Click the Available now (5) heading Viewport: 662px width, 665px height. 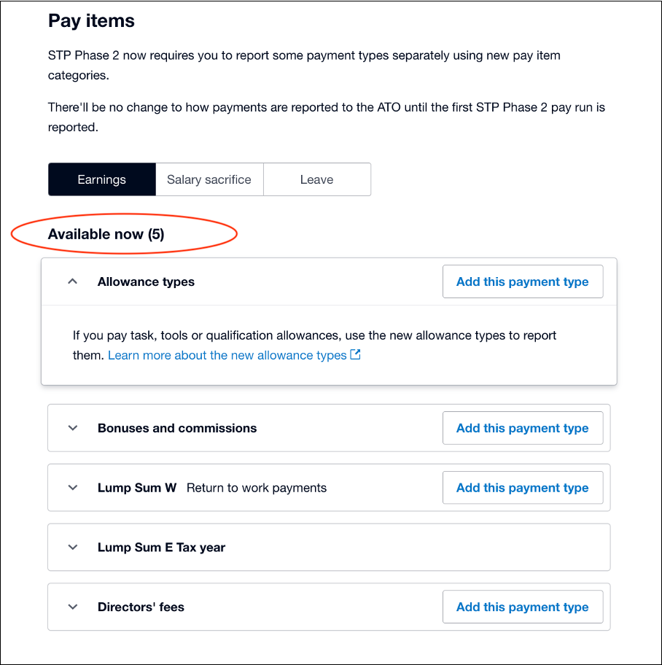(106, 234)
